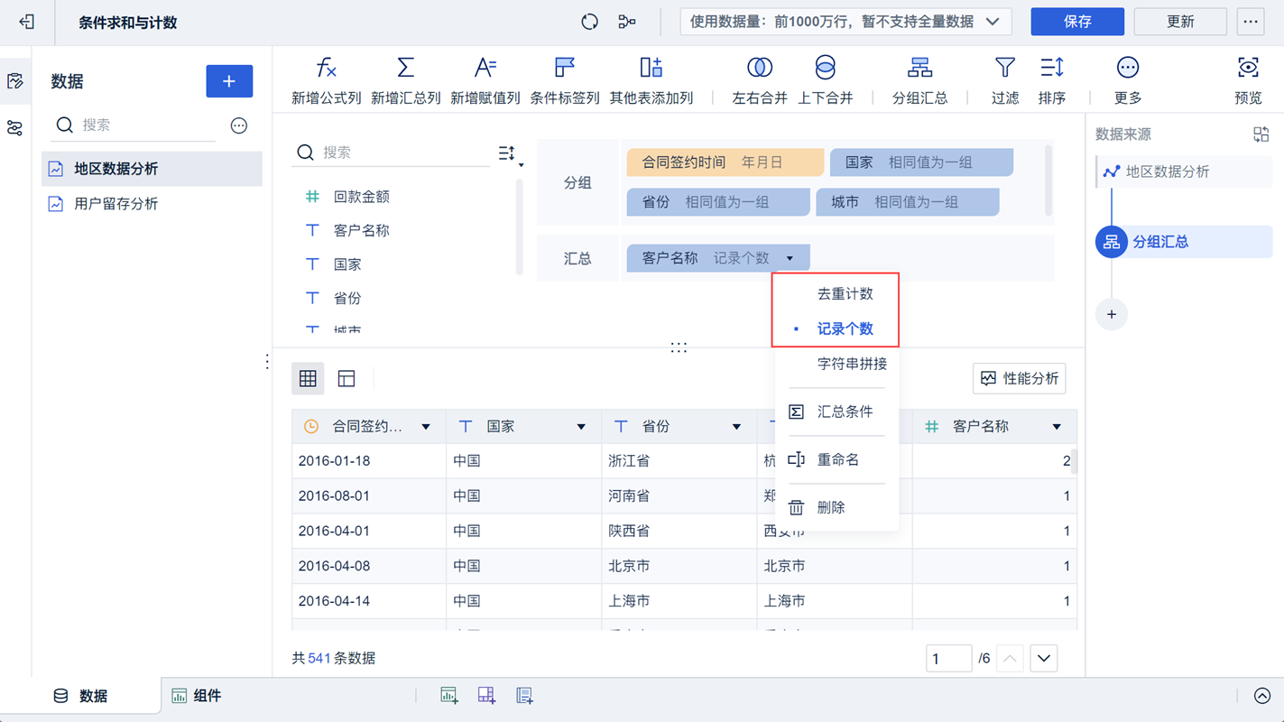Open the data lineage icon in header
Viewport: 1284px width, 722px height.
point(627,22)
